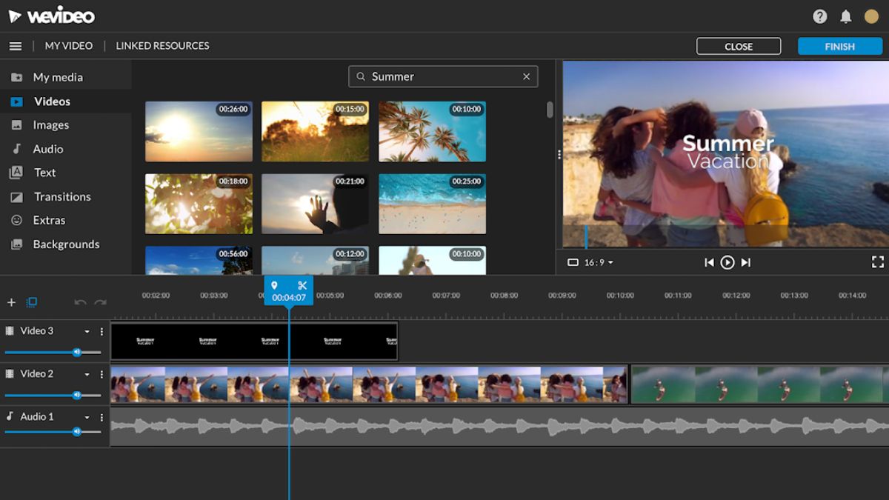
Task: Clear the Summer search field with the X
Action: pyautogui.click(x=526, y=76)
